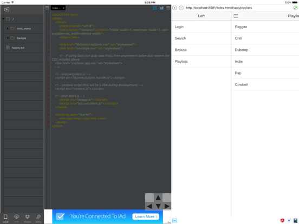Click the cordova.js script line
299x224 pixels.
point(80,89)
